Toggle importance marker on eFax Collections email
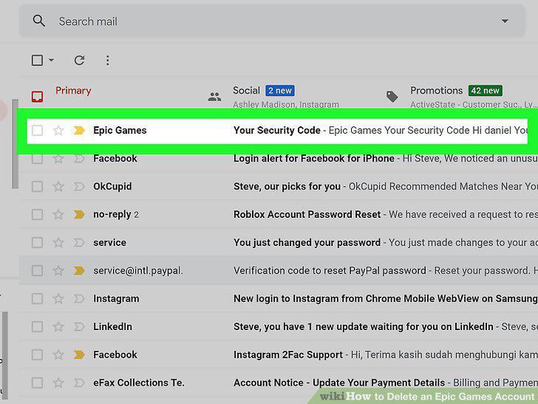 79,383
